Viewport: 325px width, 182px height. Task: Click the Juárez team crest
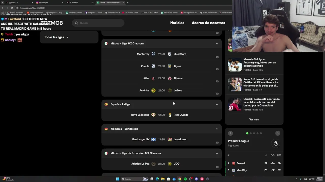point(170,90)
